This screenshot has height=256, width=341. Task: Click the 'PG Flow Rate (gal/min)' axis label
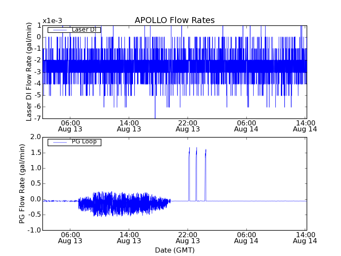(x=22, y=184)
